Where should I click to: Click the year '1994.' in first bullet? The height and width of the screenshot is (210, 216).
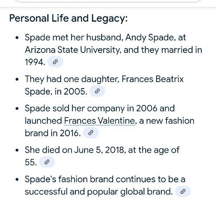click(35, 62)
